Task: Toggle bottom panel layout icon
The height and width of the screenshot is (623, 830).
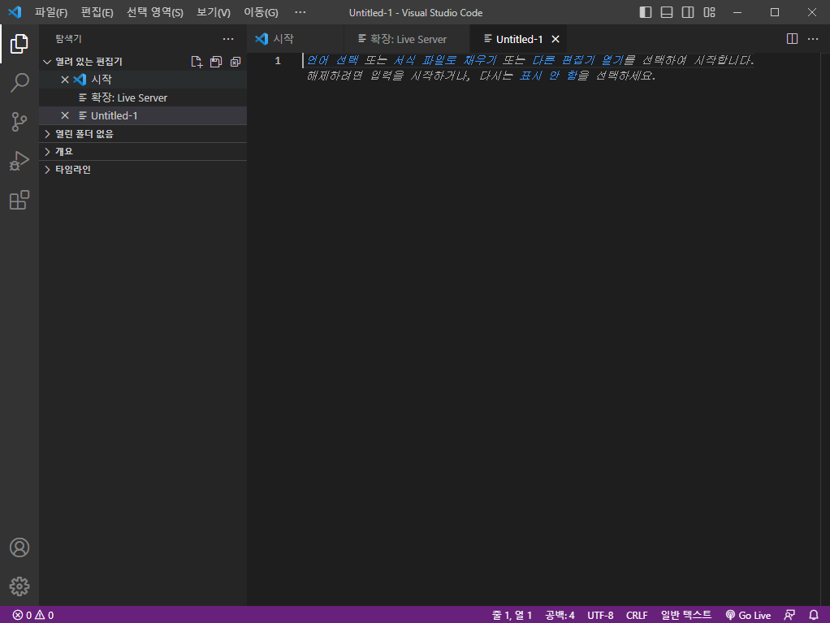Action: point(667,12)
